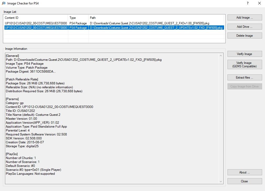Image resolution: width=265 pixels, height=191 pixels.
Task: Click the Required System Software Version line
Action: click(x=36, y=134)
